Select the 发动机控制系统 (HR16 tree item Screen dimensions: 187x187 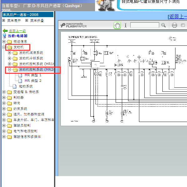(36, 64)
